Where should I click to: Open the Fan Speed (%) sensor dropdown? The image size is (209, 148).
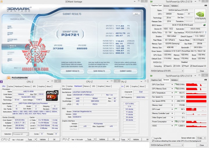coord(172,97)
